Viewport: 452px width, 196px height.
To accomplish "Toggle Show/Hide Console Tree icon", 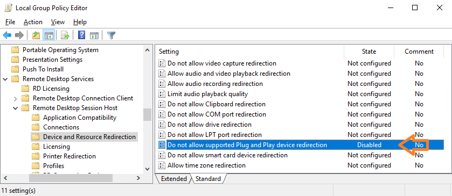I will 48,35.
